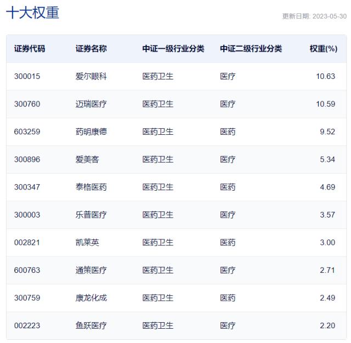Image resolution: width=351 pixels, height=343 pixels.
Task: Click the name 鱼跃医疗
Action: pyautogui.click(x=91, y=325)
